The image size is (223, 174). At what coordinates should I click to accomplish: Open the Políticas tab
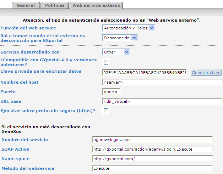[x=54, y=5]
